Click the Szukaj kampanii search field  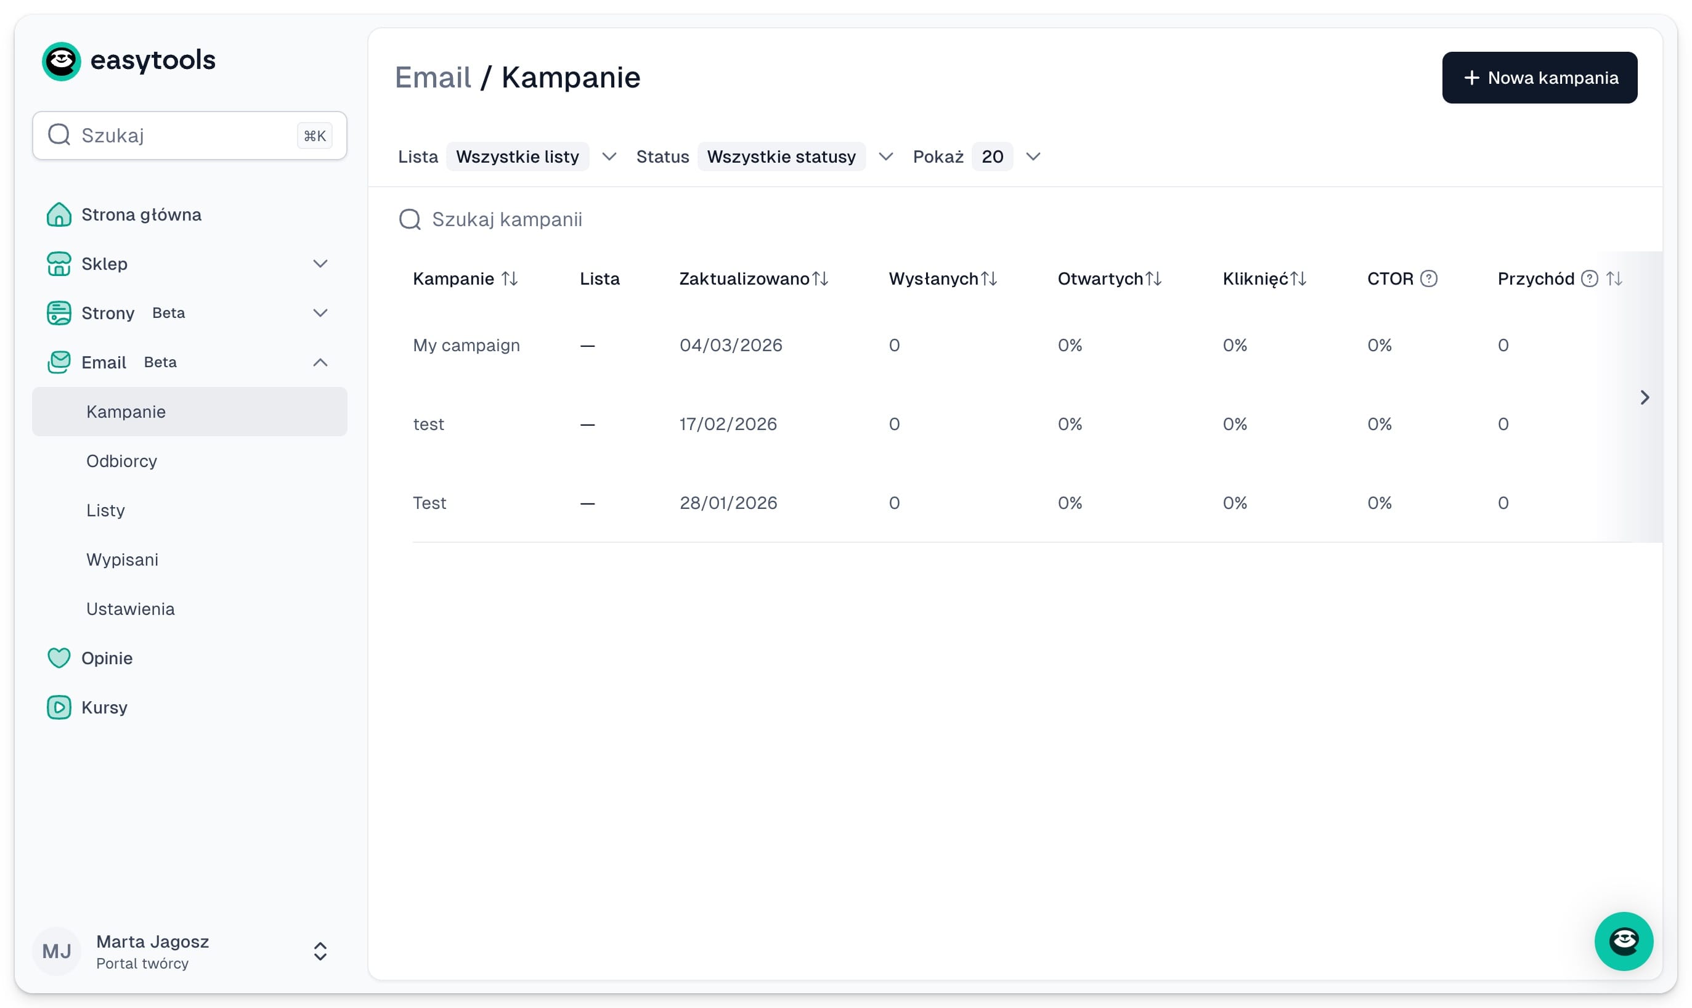click(506, 219)
